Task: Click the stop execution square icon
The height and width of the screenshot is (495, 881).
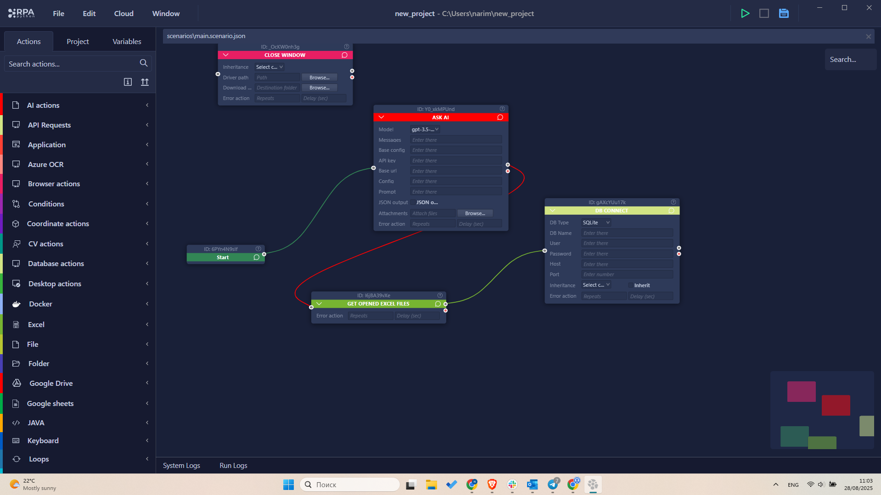Action: pos(764,13)
